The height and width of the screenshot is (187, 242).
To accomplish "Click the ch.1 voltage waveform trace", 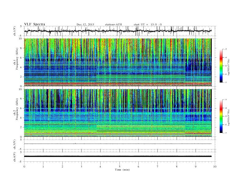I will point(118,31).
